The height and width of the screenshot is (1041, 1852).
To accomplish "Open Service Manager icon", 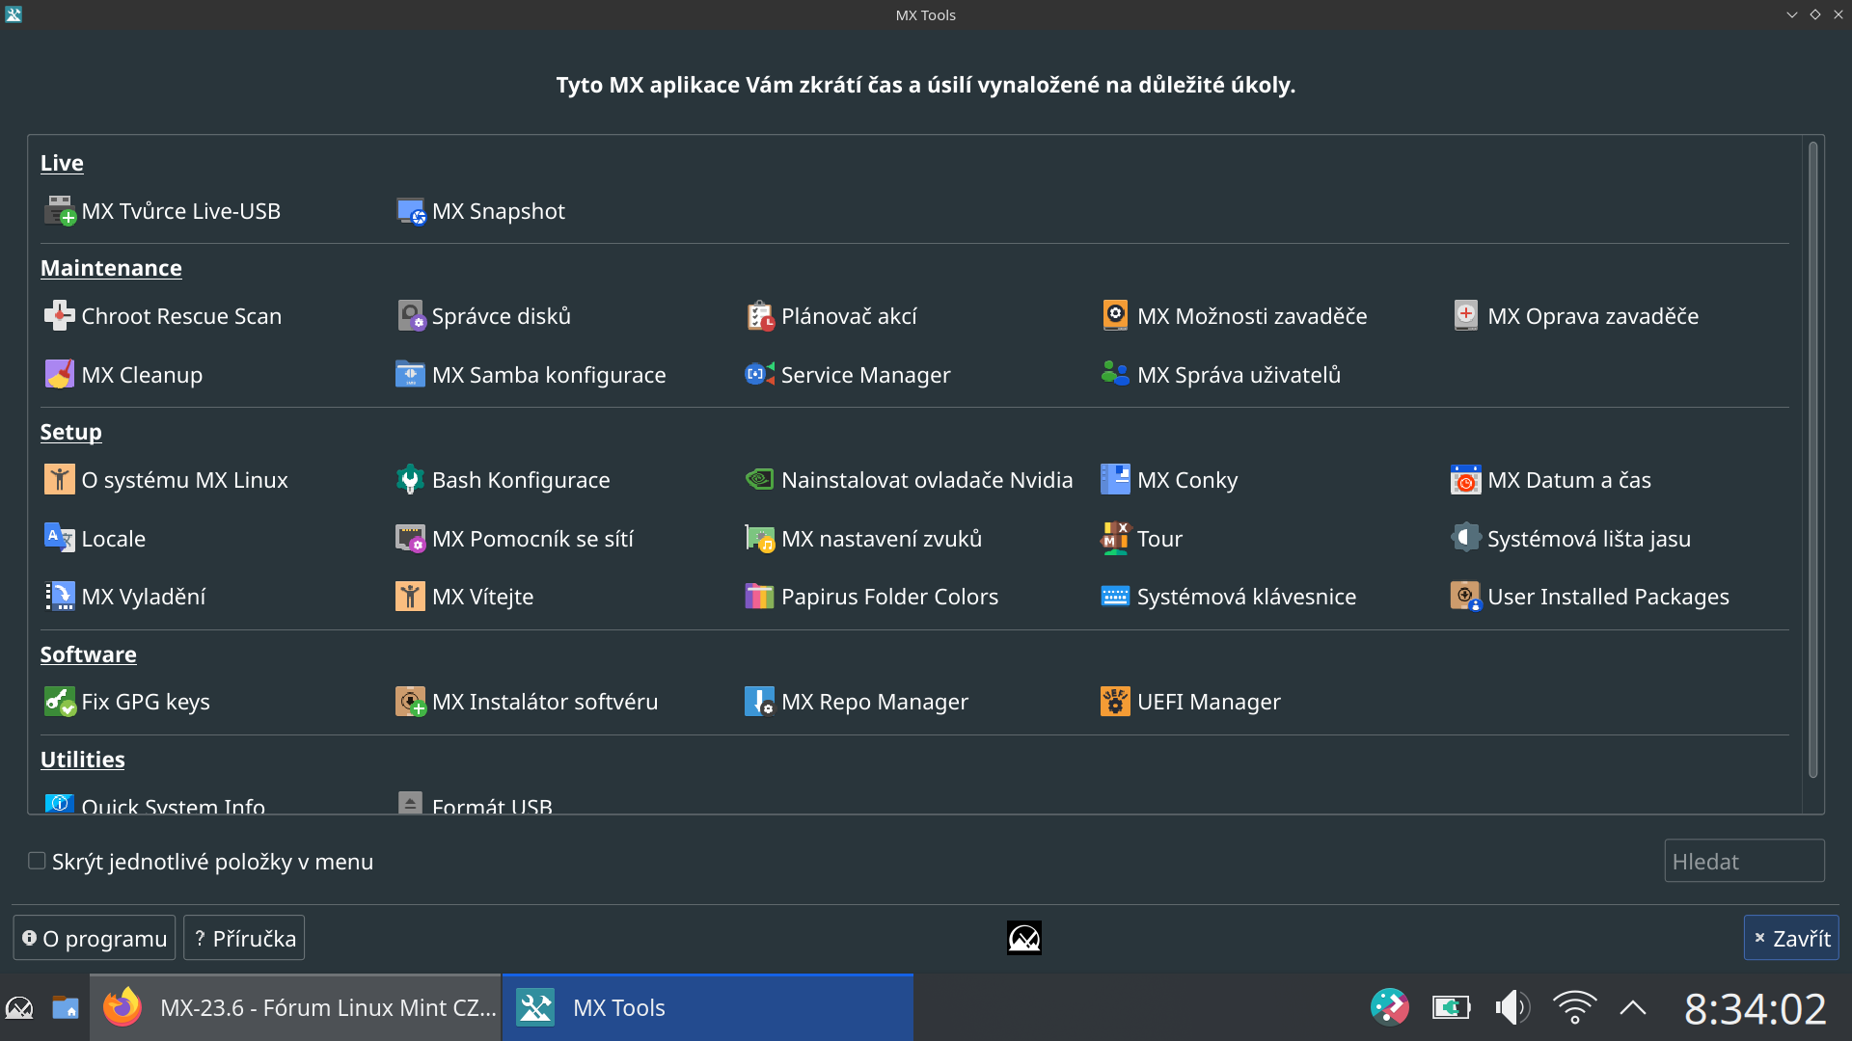I will point(759,375).
